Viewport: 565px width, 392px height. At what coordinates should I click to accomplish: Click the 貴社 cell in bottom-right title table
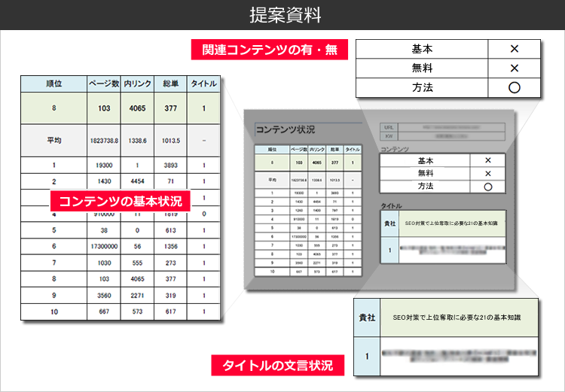[x=367, y=318]
